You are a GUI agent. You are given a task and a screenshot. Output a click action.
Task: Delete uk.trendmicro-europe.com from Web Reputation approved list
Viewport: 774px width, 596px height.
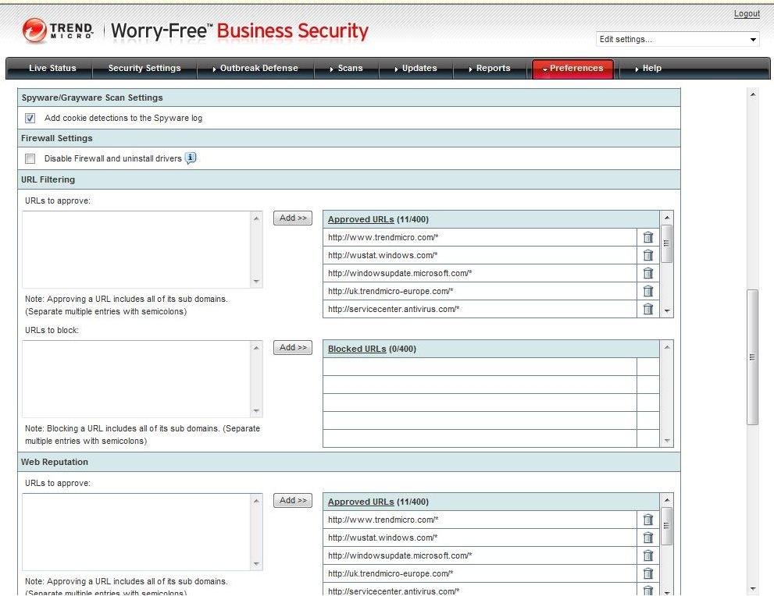click(x=648, y=573)
